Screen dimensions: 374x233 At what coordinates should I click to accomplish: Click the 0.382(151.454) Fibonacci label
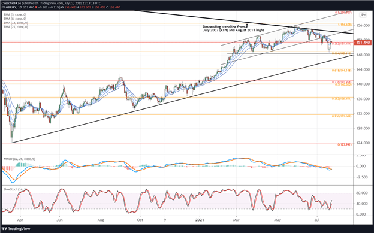(x=342, y=44)
